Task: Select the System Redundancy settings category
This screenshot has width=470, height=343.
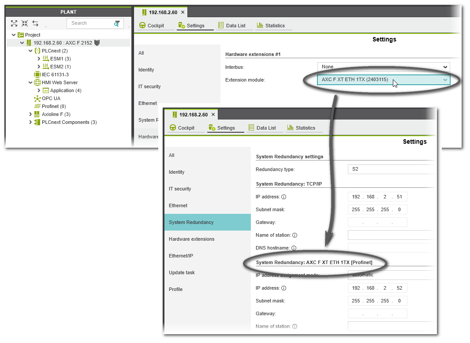Action: (207, 222)
